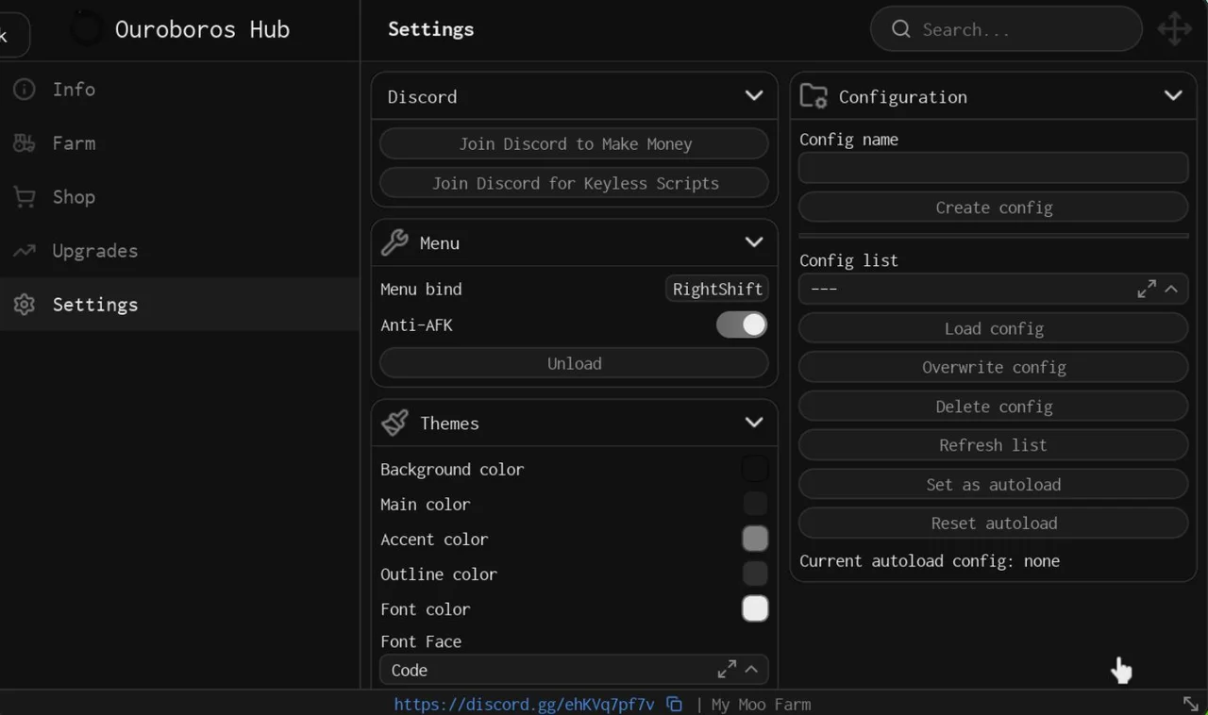Focus the Search field at top

coord(1006,29)
